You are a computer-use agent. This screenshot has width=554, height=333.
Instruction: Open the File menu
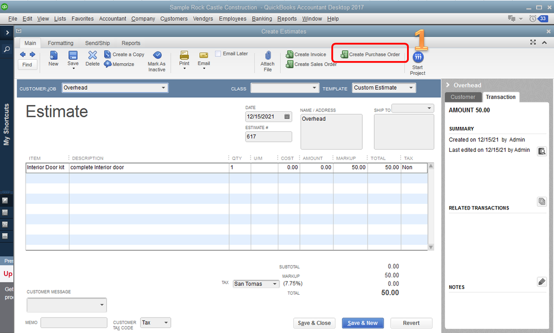pyautogui.click(x=12, y=19)
